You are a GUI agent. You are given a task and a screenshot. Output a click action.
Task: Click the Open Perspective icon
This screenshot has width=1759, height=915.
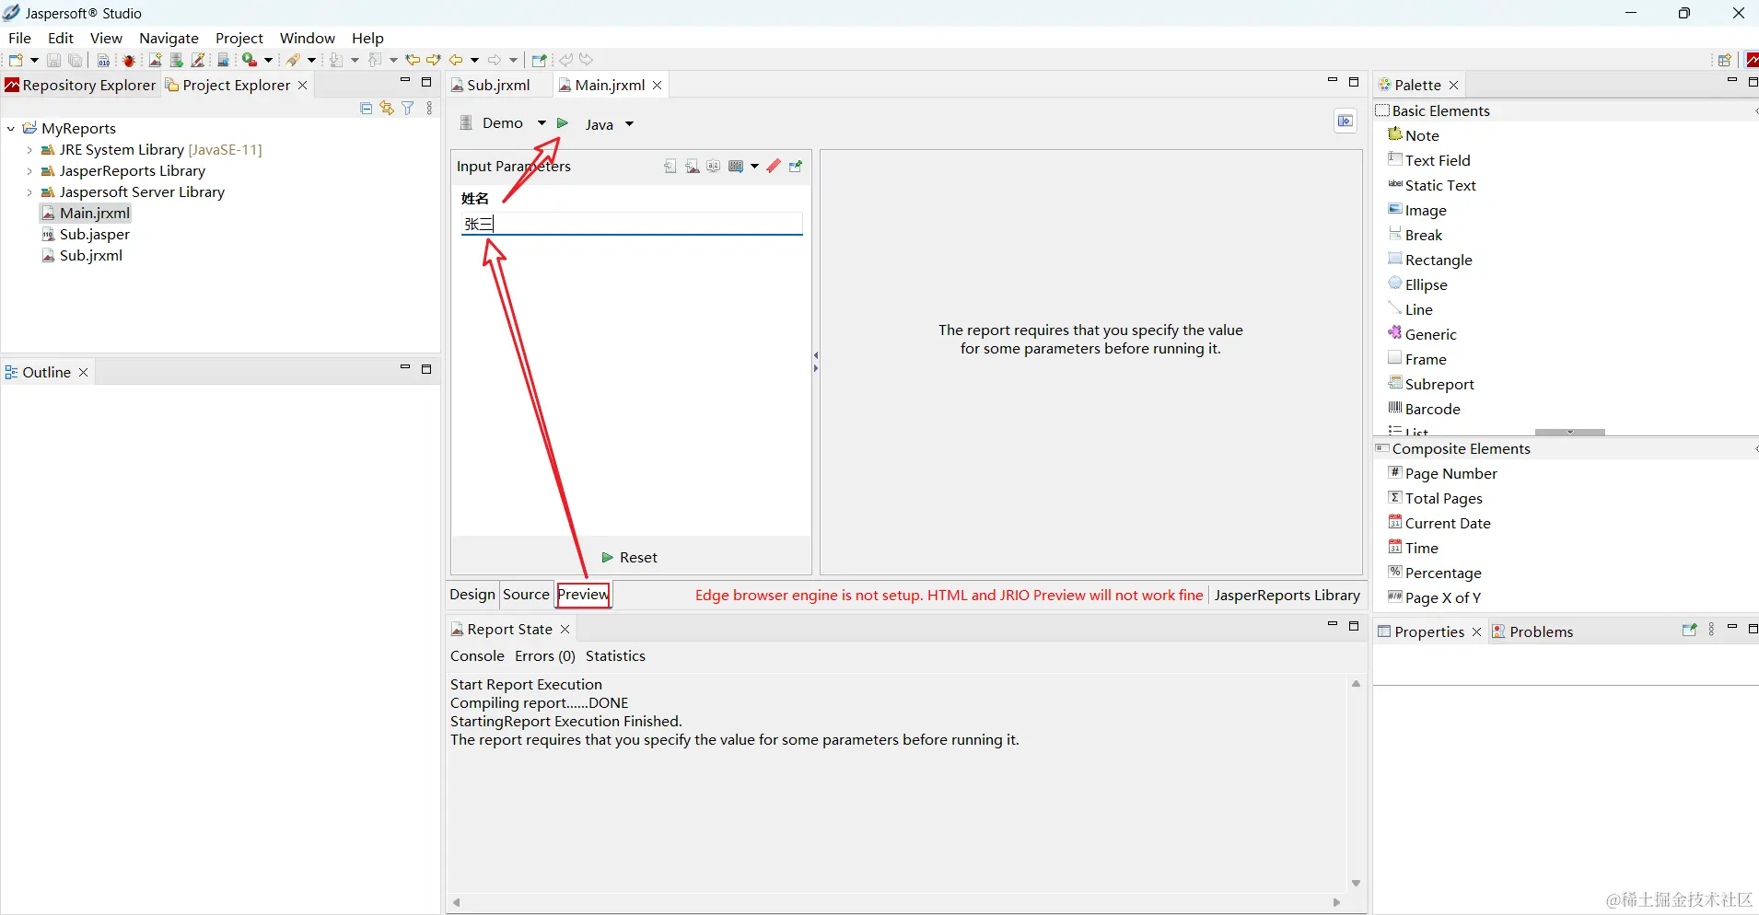(x=1725, y=61)
